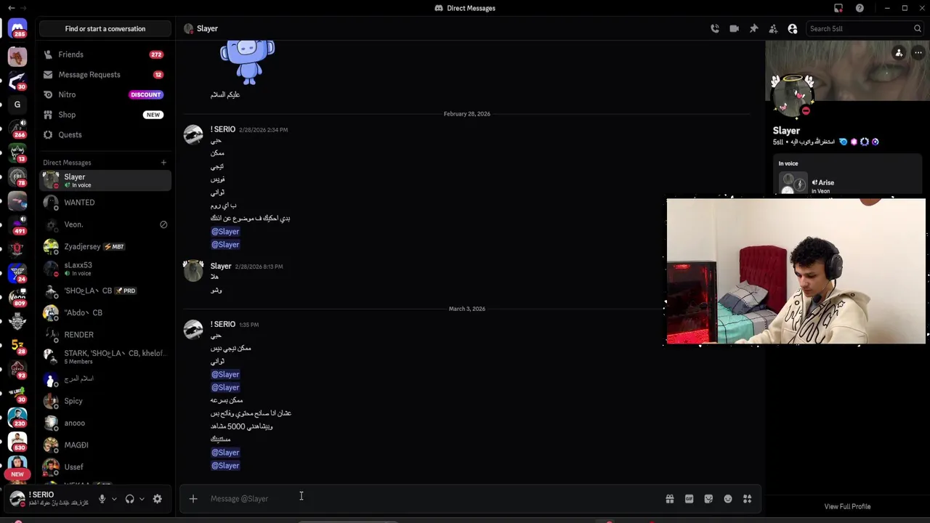Click the Slayer avatar beside 8:13 PM message
Viewport: 930px width, 523px height.
(x=193, y=271)
